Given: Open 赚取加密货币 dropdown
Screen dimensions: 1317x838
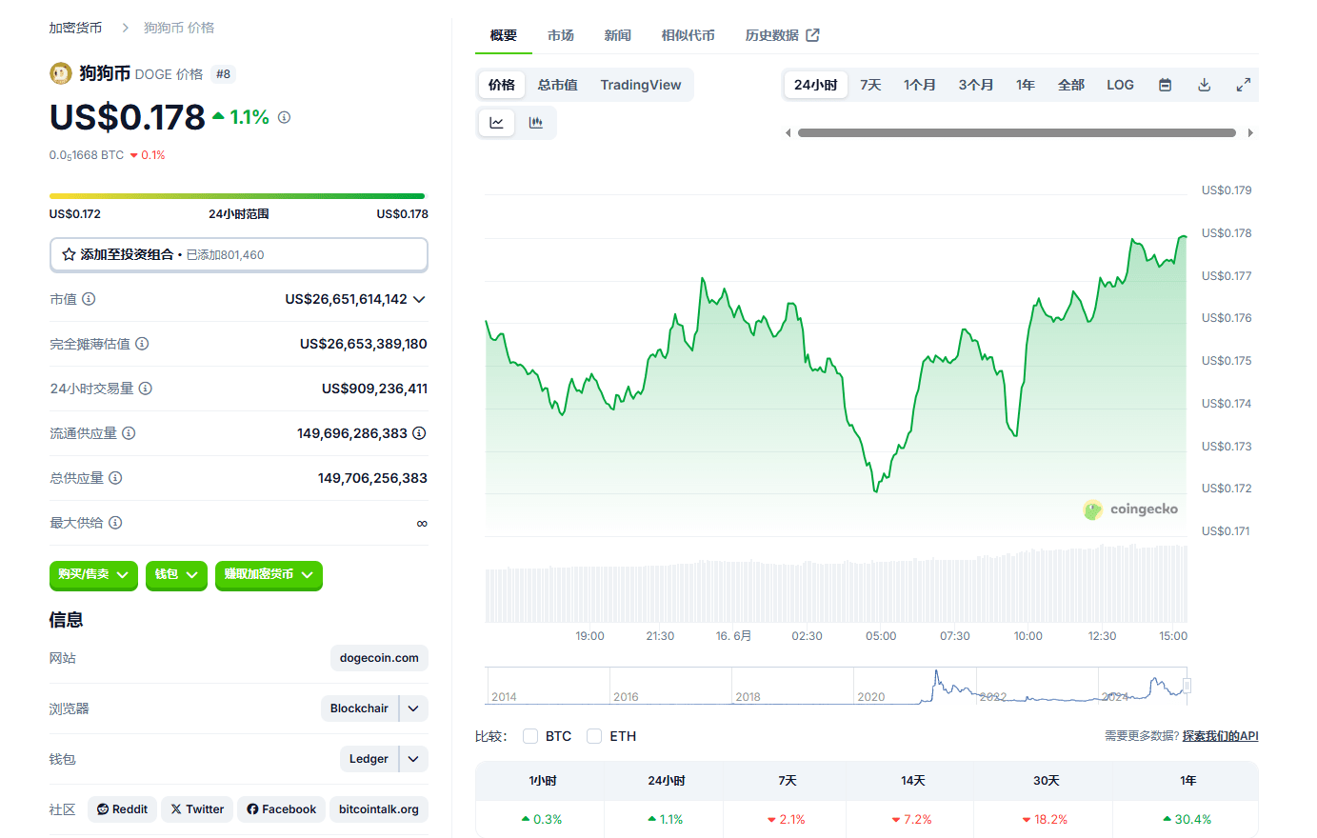Looking at the screenshot, I should click(x=269, y=575).
